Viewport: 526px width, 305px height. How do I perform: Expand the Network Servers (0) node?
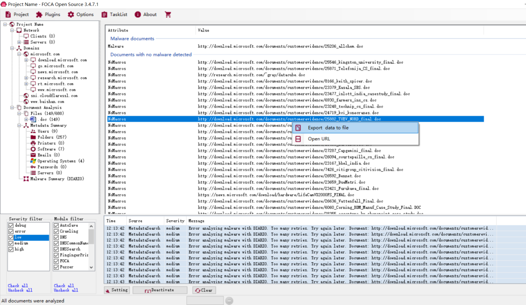pyautogui.click(x=19, y=42)
